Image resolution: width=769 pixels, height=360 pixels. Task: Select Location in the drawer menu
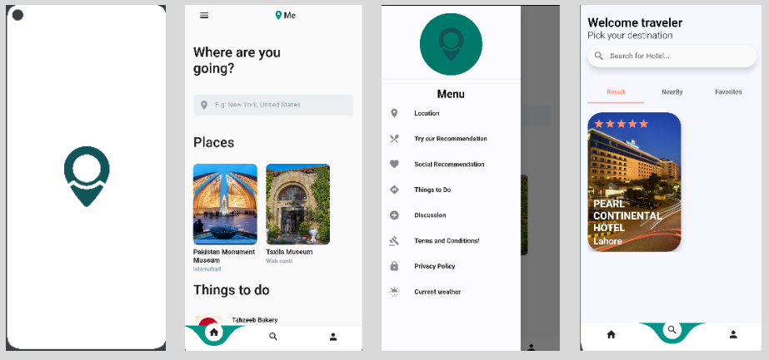(x=427, y=113)
